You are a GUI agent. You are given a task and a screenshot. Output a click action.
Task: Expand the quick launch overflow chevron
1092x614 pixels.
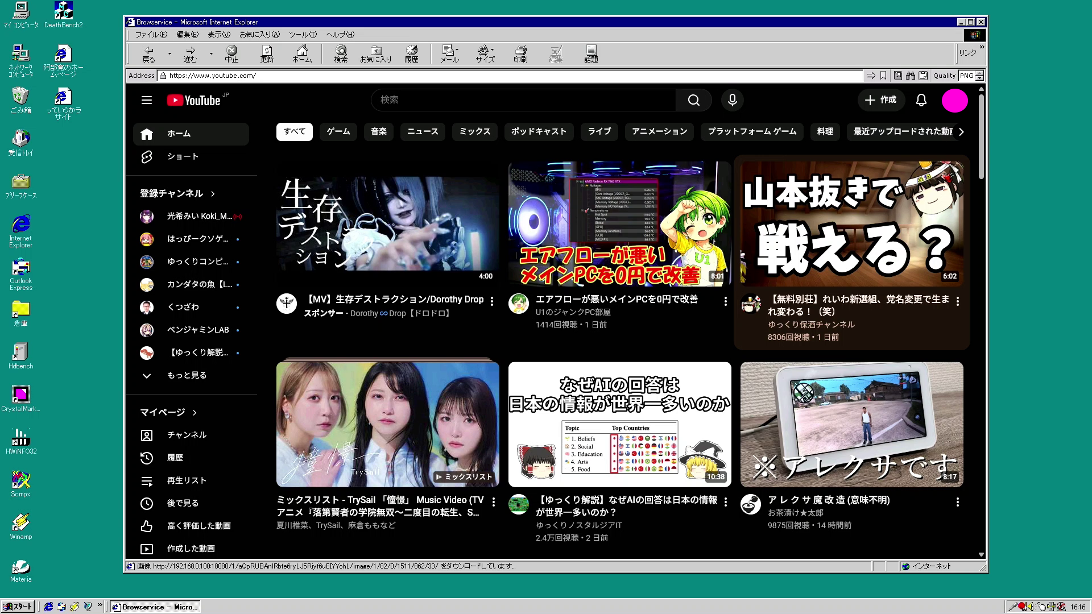click(x=100, y=605)
